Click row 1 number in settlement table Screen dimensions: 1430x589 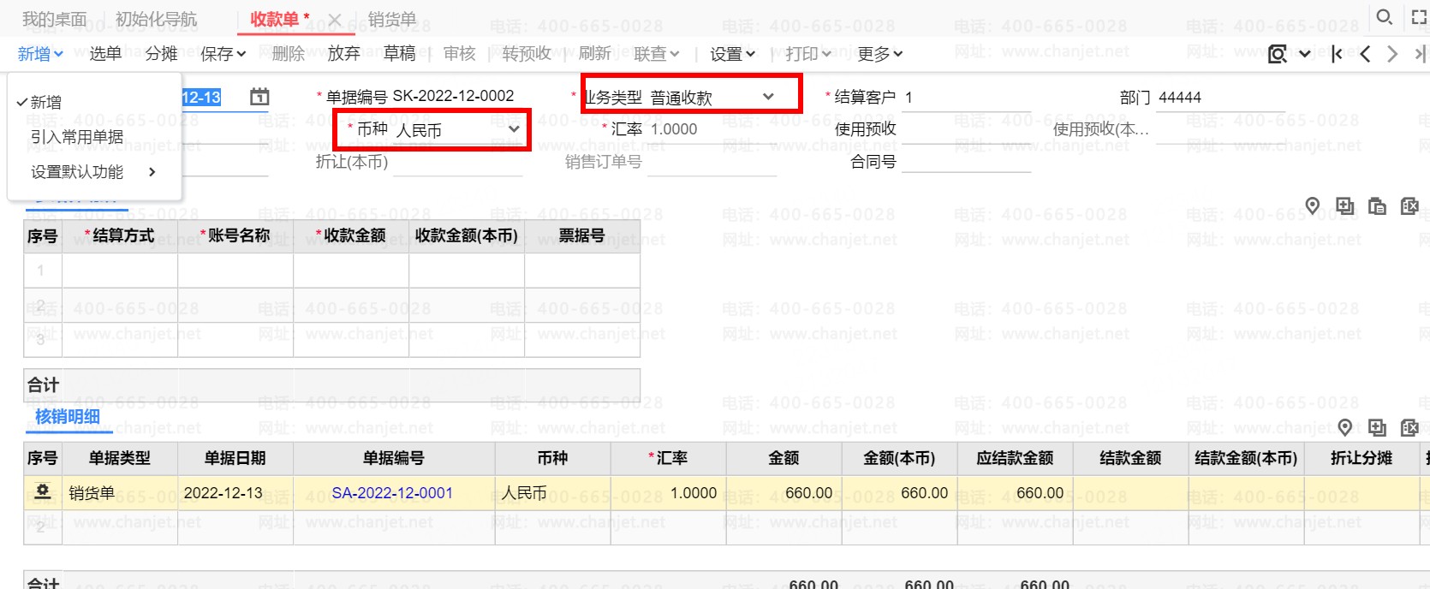coord(42,271)
